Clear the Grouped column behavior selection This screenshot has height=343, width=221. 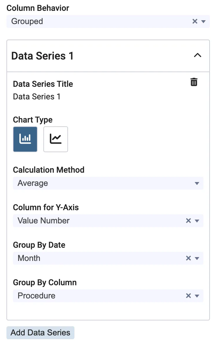click(x=195, y=21)
